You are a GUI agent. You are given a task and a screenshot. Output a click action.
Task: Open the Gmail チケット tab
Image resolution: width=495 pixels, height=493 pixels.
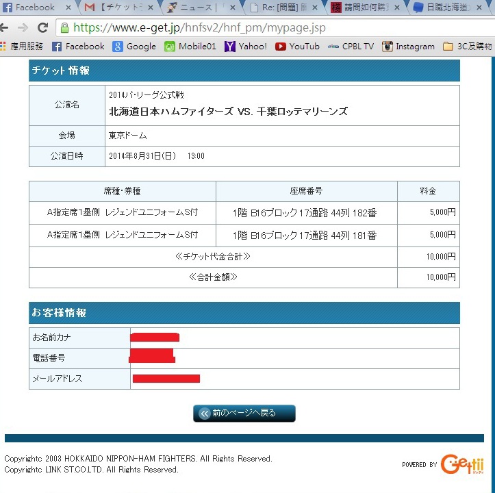[x=118, y=8]
